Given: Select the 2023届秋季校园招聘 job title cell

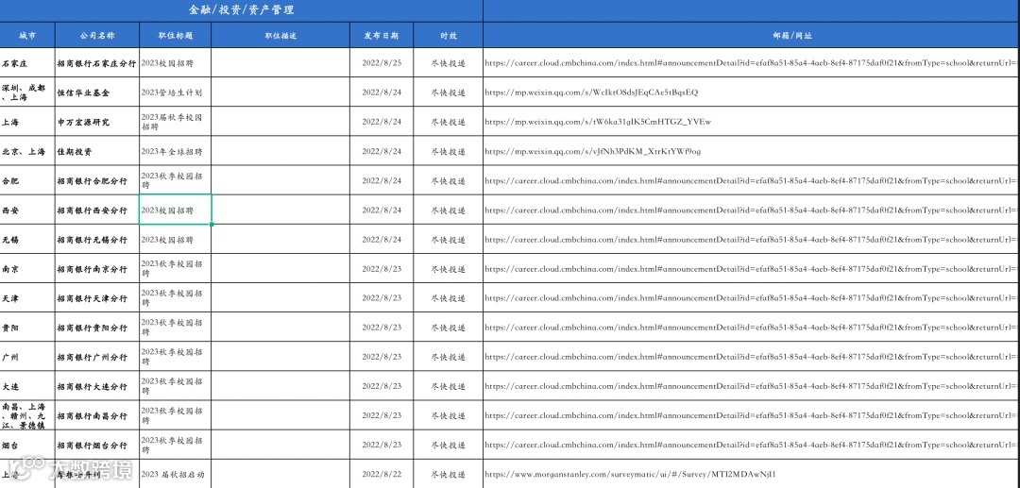Looking at the screenshot, I should coord(175,122).
